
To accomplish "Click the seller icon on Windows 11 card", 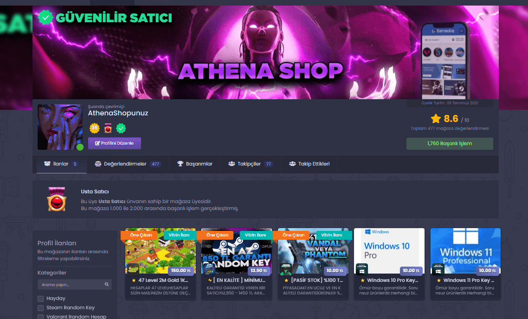I will (438, 269).
